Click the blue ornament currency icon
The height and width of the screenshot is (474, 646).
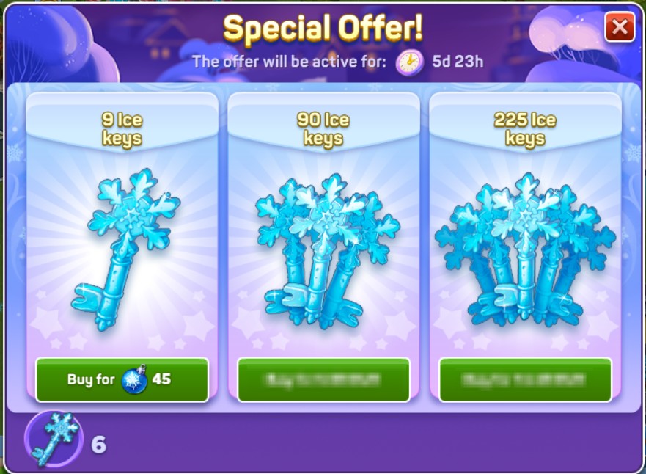click(134, 379)
